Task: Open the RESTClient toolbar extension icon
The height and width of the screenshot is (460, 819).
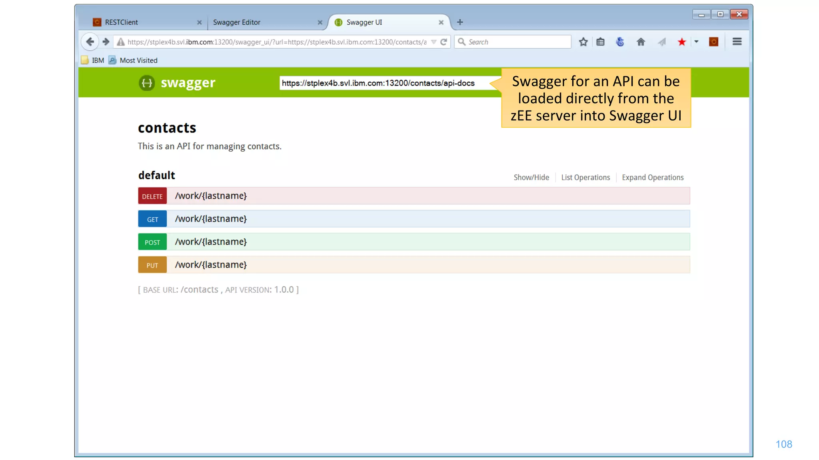Action: (713, 42)
